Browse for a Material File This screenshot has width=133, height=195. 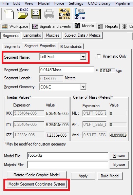pyautogui.click(x=119, y=164)
